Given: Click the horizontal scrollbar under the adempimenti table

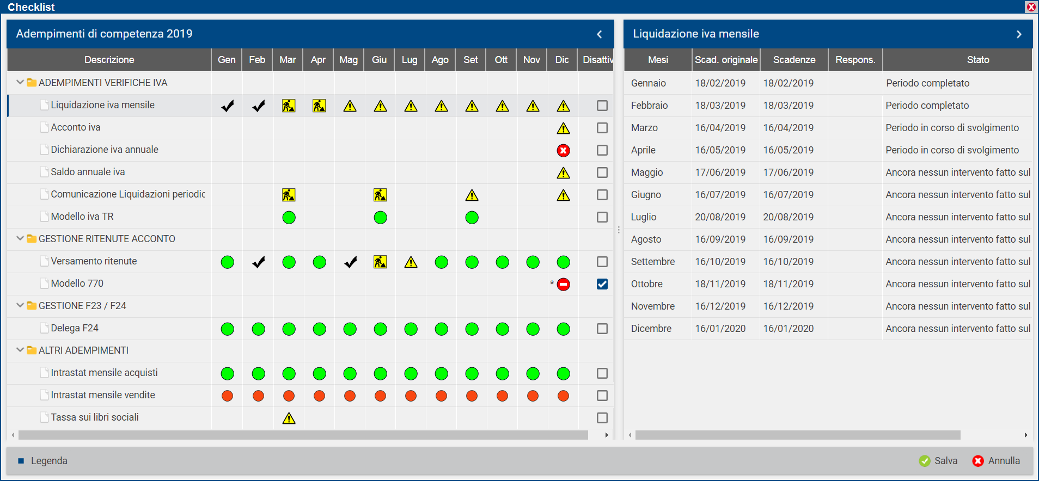Looking at the screenshot, I should [x=303, y=435].
